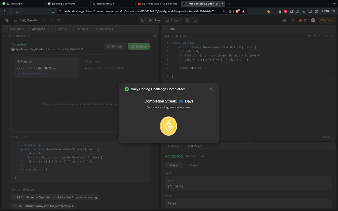The image size is (338, 211).
Task: Switch to the Billing & payments tab
Action: (x=67, y=4)
